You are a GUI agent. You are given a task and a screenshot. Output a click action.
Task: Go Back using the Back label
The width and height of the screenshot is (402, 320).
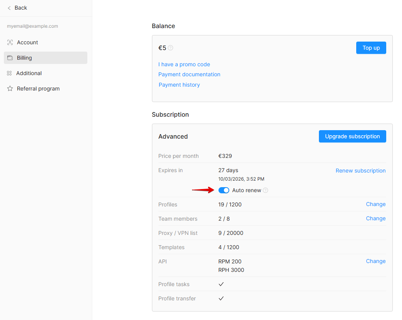click(21, 8)
